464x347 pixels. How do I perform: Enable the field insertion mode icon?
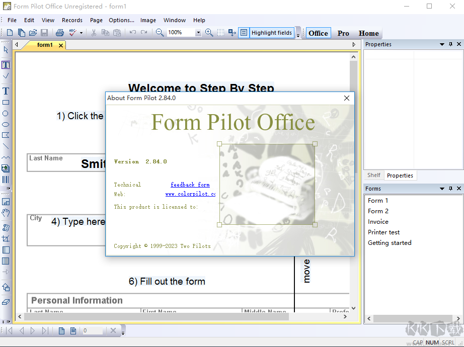point(231,32)
